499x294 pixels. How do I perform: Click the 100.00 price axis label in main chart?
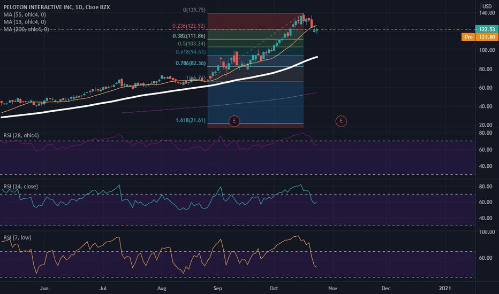tap(487, 50)
